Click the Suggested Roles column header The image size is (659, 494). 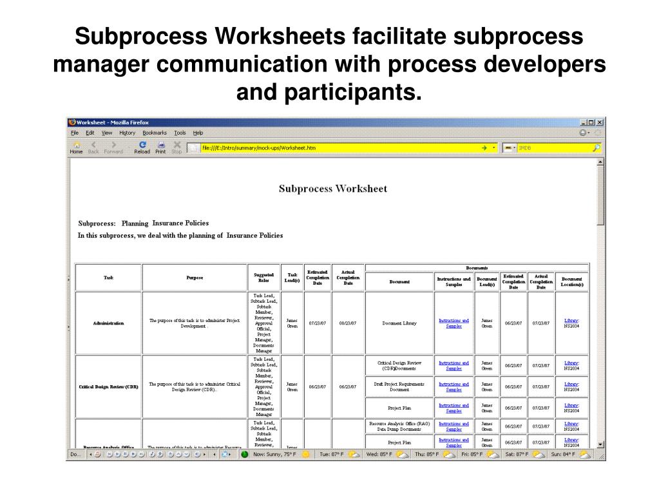(263, 278)
